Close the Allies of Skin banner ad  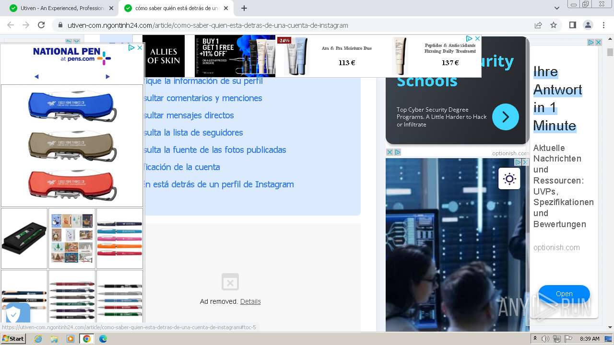[477, 39]
